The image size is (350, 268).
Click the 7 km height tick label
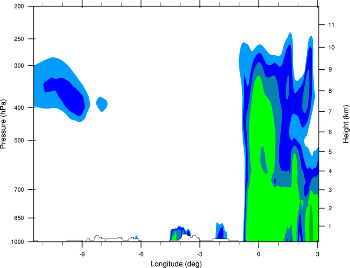pos(330,112)
